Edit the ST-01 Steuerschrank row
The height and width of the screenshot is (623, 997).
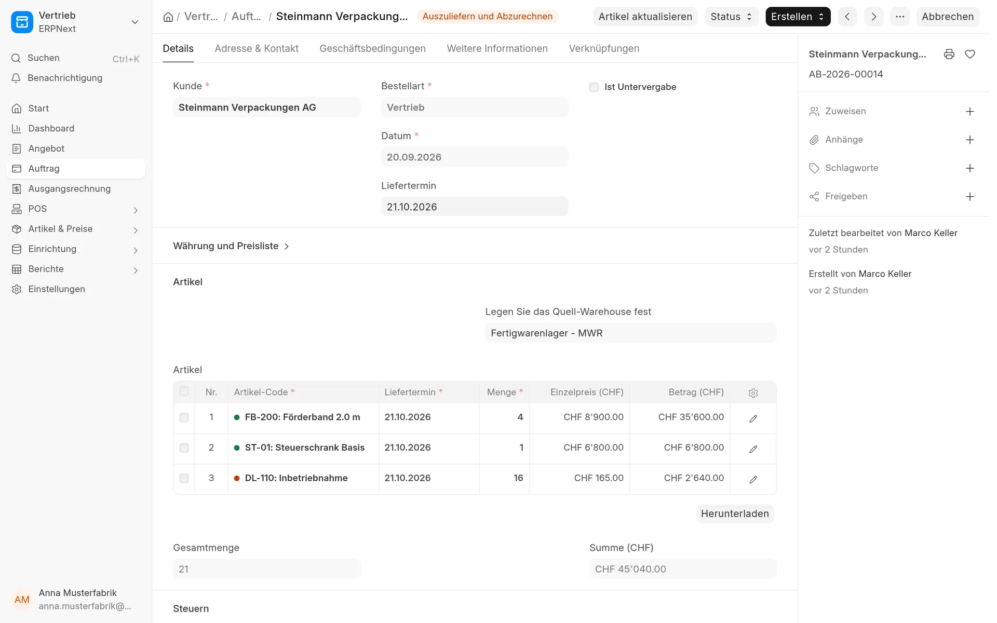click(753, 449)
